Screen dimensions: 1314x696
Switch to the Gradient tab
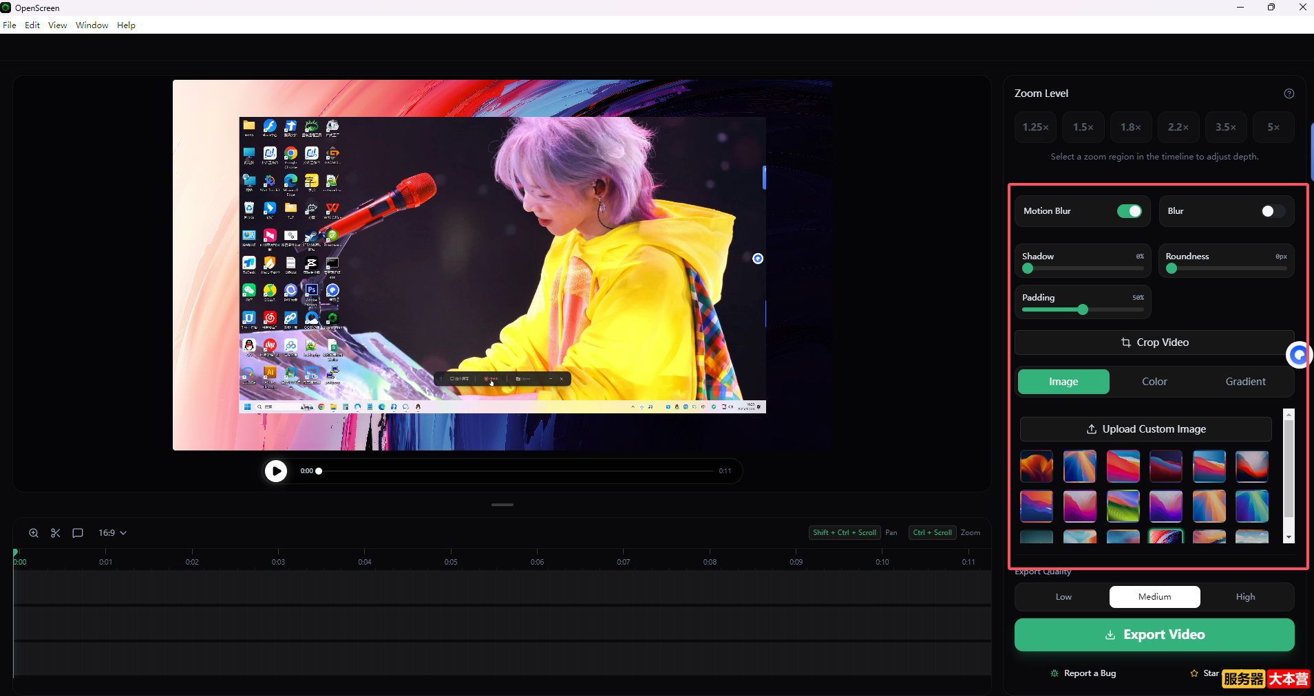click(1246, 382)
